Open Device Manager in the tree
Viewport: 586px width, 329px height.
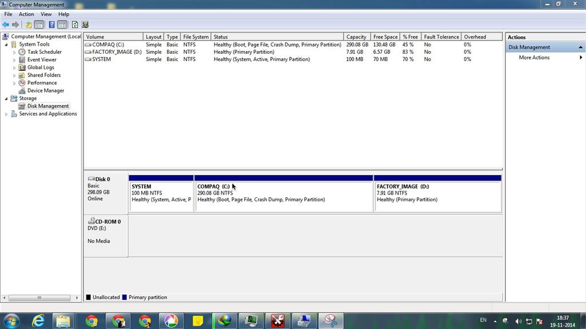pos(46,90)
